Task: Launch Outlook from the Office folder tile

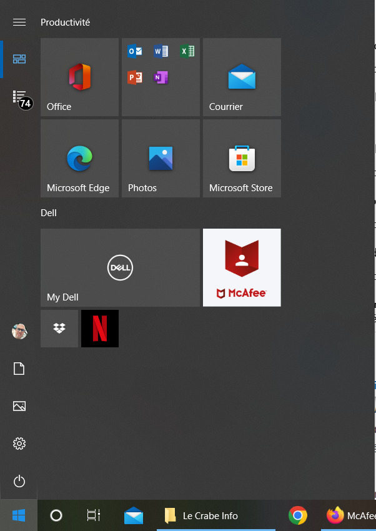Action: 135,51
